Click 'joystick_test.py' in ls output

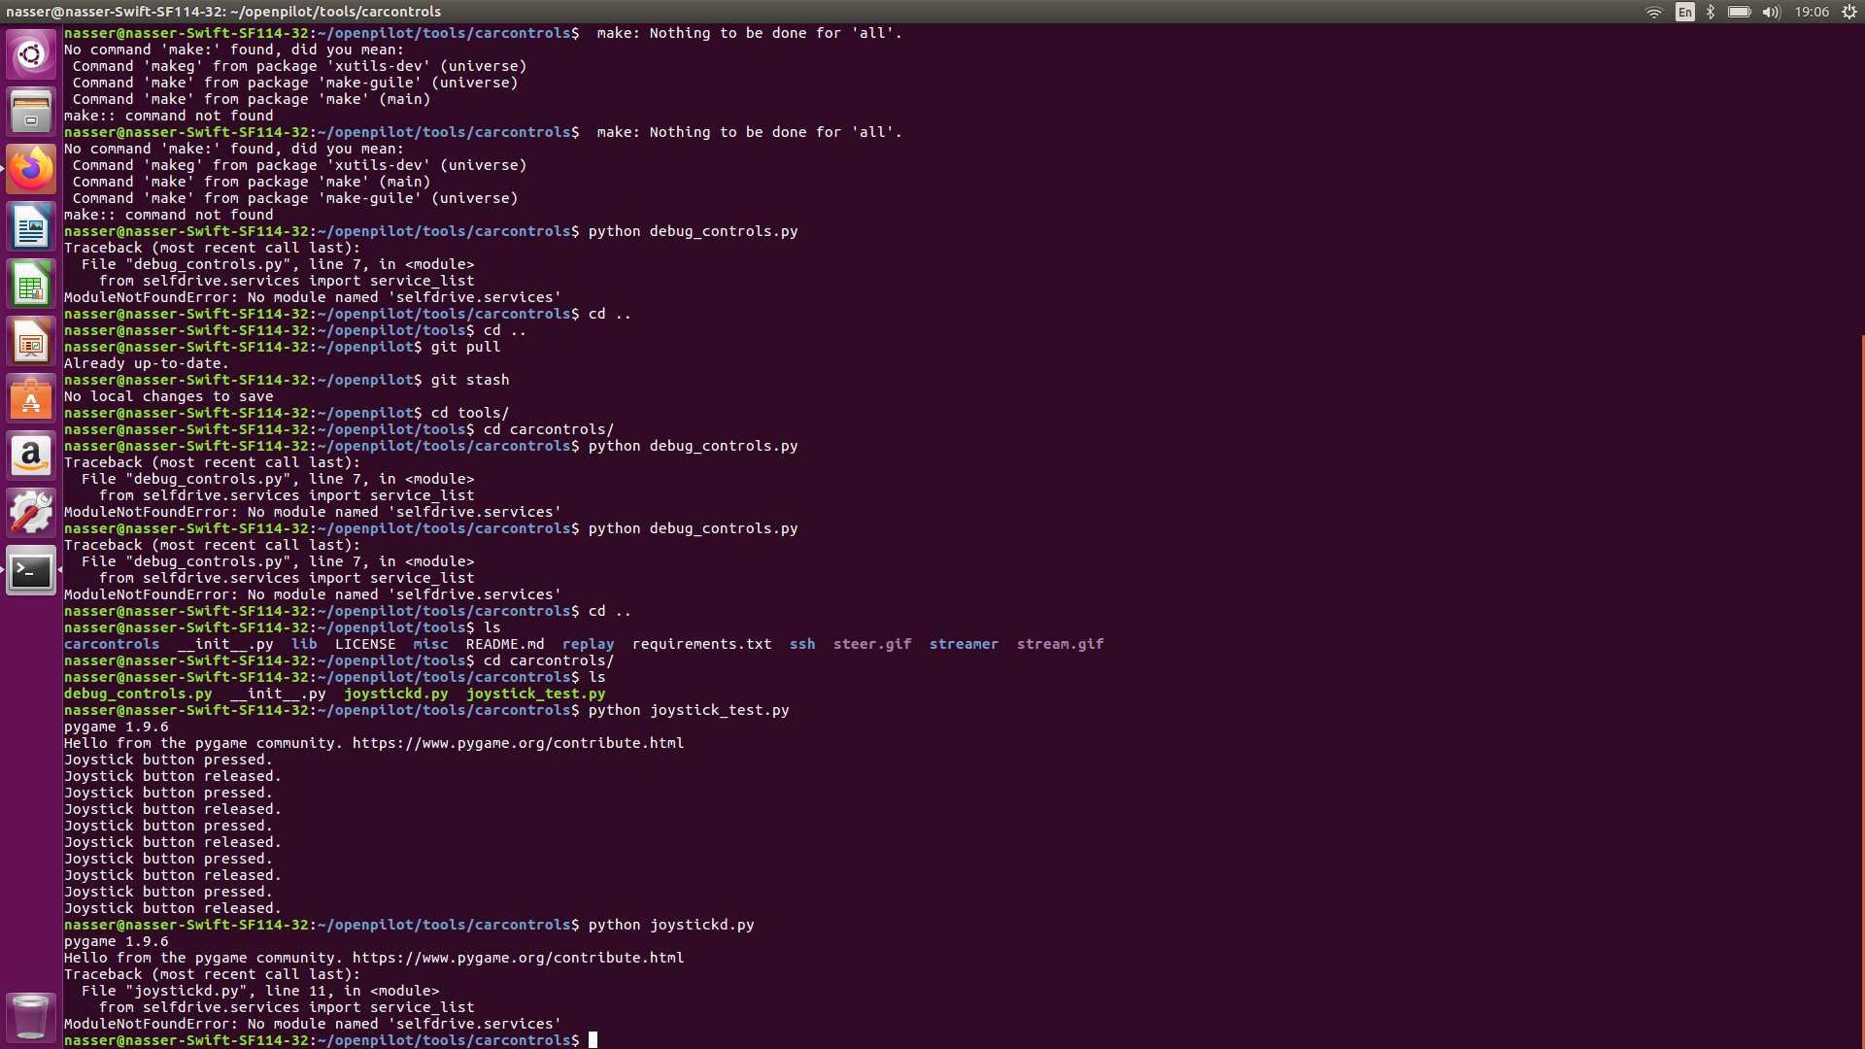(535, 694)
